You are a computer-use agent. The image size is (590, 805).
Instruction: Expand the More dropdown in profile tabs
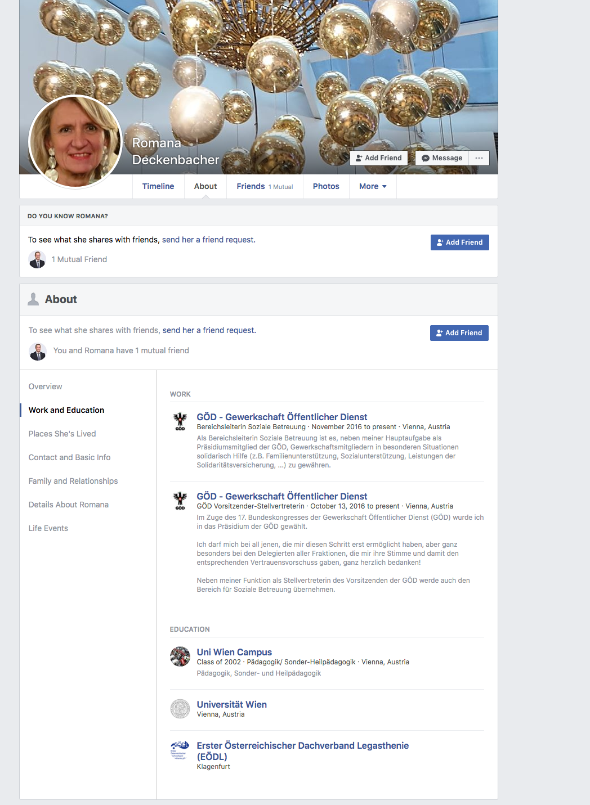click(373, 186)
